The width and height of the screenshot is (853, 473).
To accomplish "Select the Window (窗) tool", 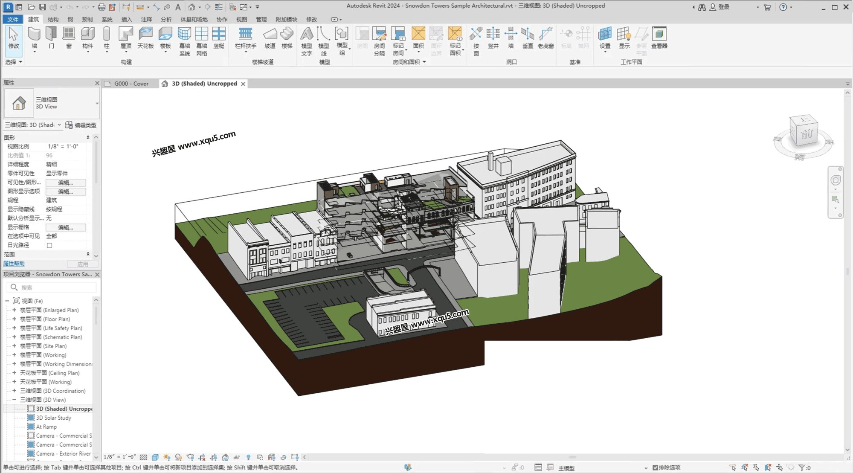I will pyautogui.click(x=69, y=38).
